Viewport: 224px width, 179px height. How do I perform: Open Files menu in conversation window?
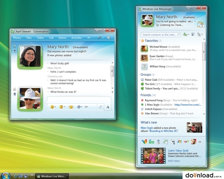(29, 38)
